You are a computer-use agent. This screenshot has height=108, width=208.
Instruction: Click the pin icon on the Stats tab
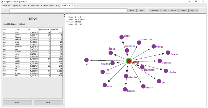[28, 5]
